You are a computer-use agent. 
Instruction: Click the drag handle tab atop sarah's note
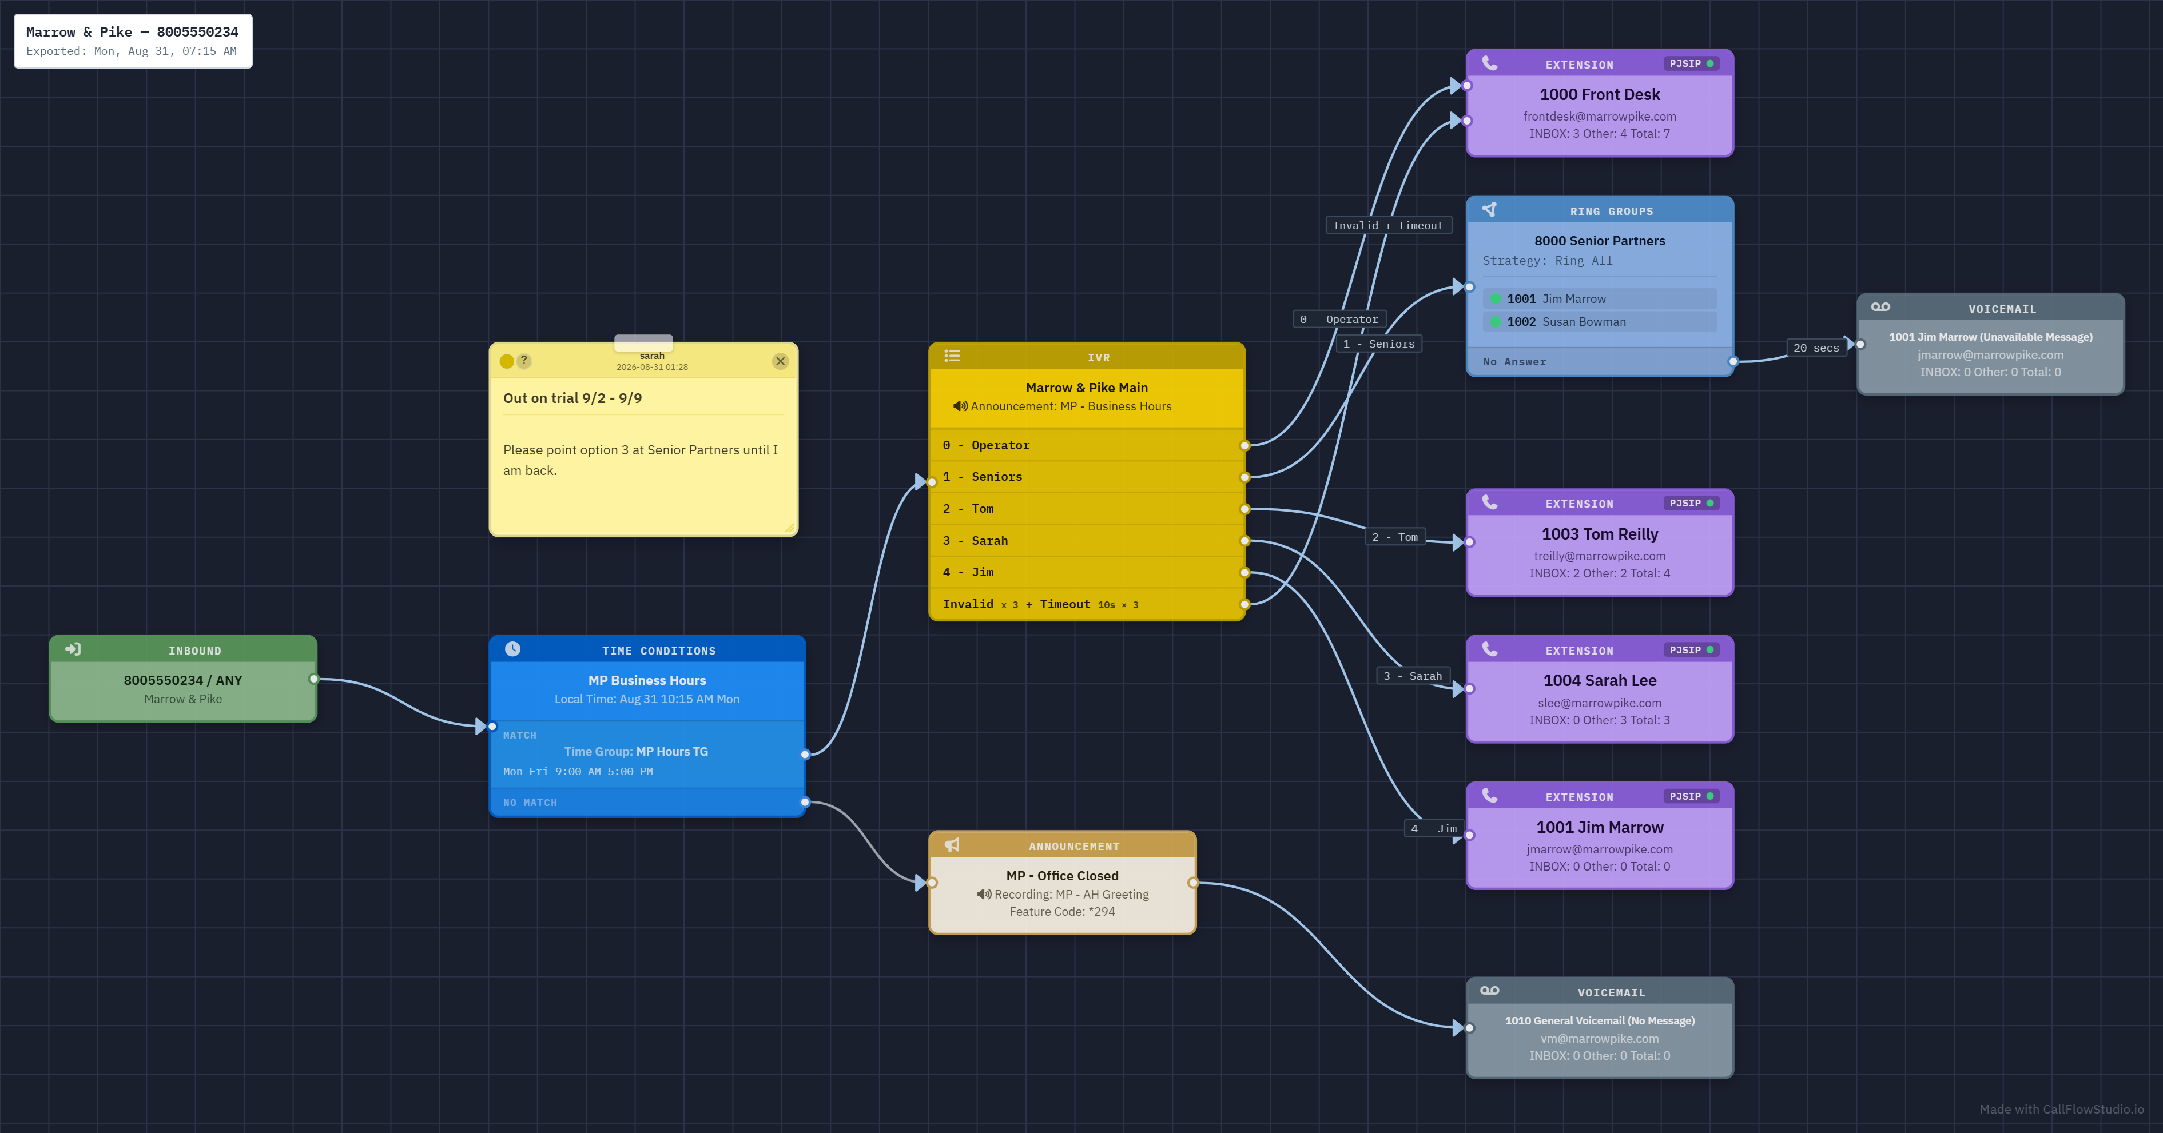coord(643,342)
